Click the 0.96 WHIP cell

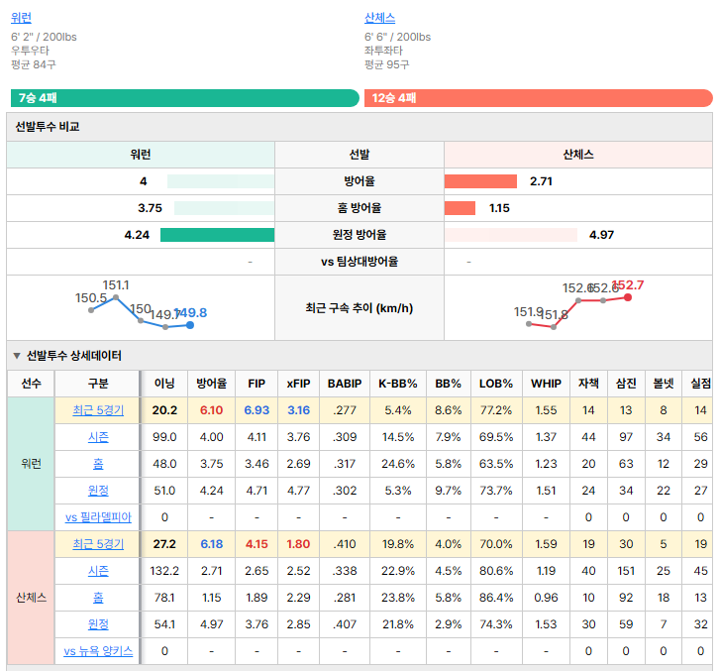tap(546, 598)
